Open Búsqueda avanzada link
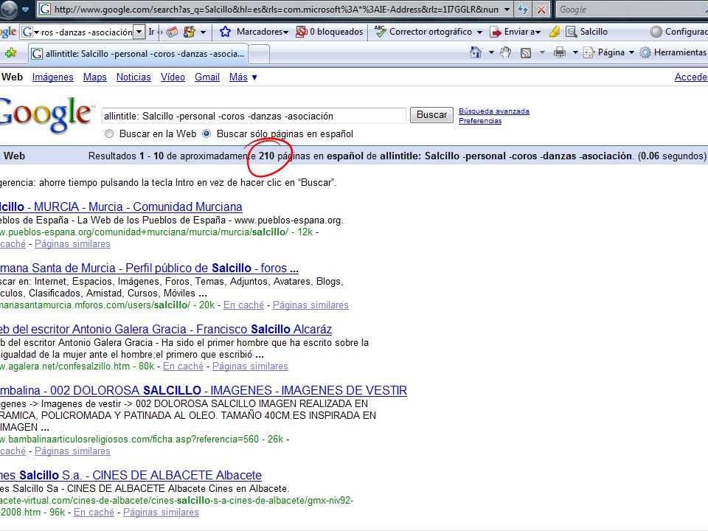Screen dimensions: 708x531 click(x=494, y=111)
